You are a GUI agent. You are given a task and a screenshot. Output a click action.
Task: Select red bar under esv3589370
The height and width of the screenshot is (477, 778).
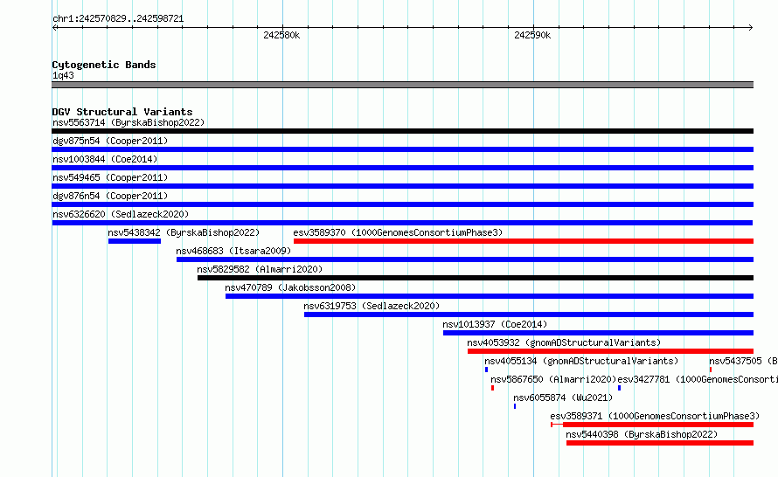524,241
